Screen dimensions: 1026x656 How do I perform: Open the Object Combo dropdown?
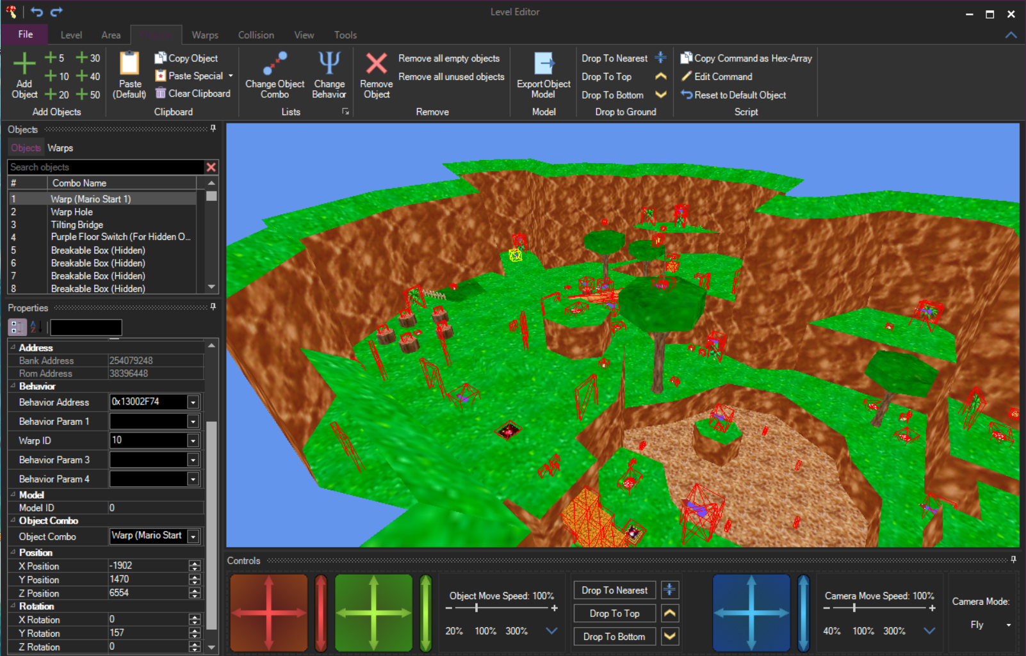193,536
